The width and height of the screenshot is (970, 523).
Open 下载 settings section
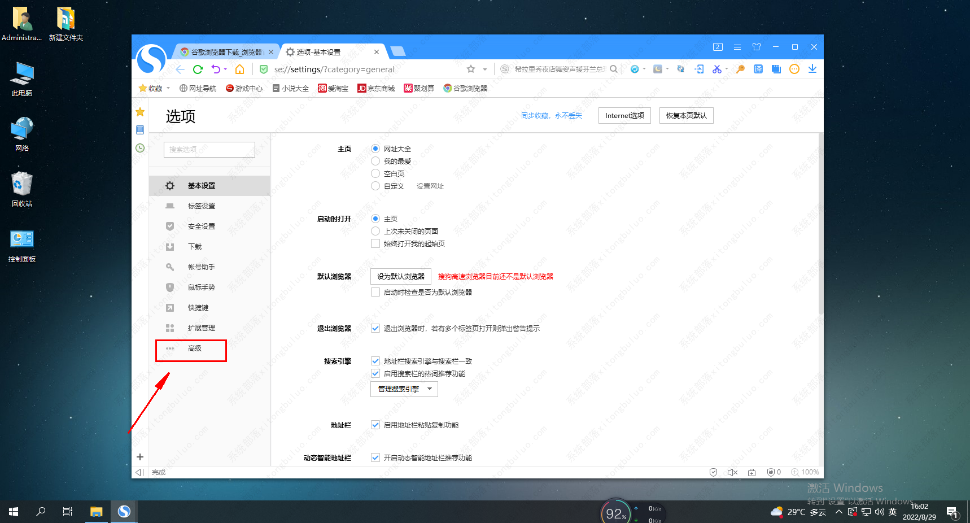point(209,247)
